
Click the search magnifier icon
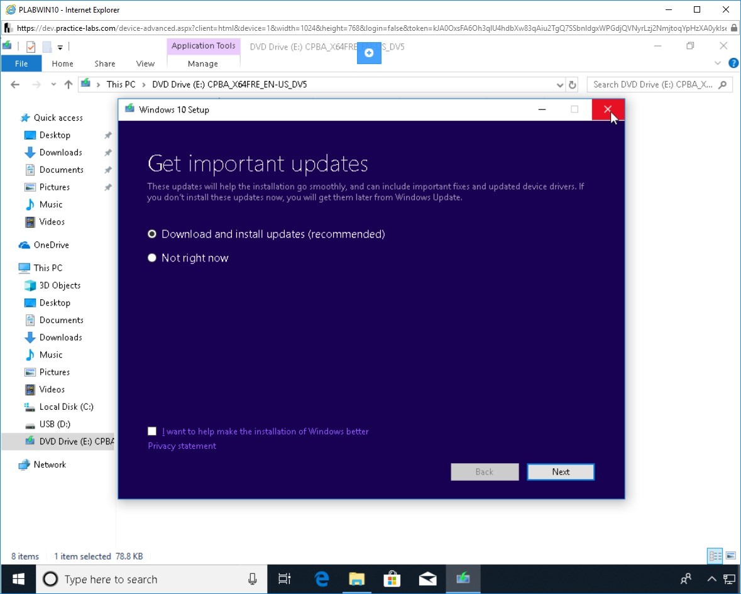[x=723, y=85]
